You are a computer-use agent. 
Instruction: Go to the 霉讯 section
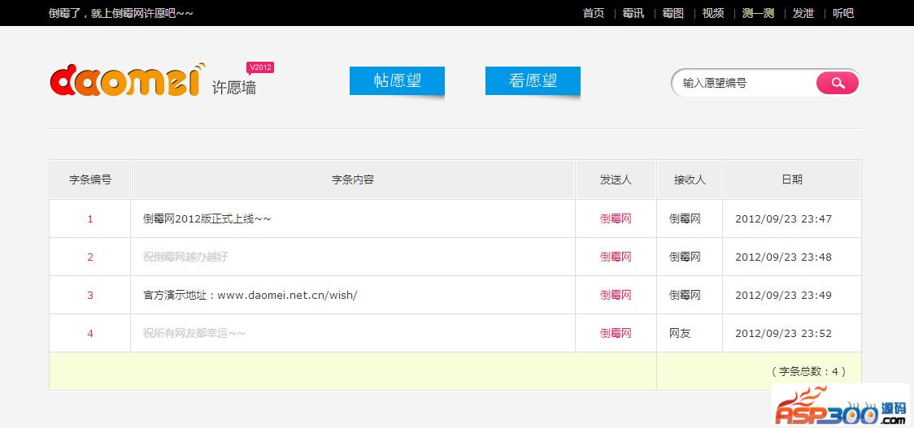point(633,13)
